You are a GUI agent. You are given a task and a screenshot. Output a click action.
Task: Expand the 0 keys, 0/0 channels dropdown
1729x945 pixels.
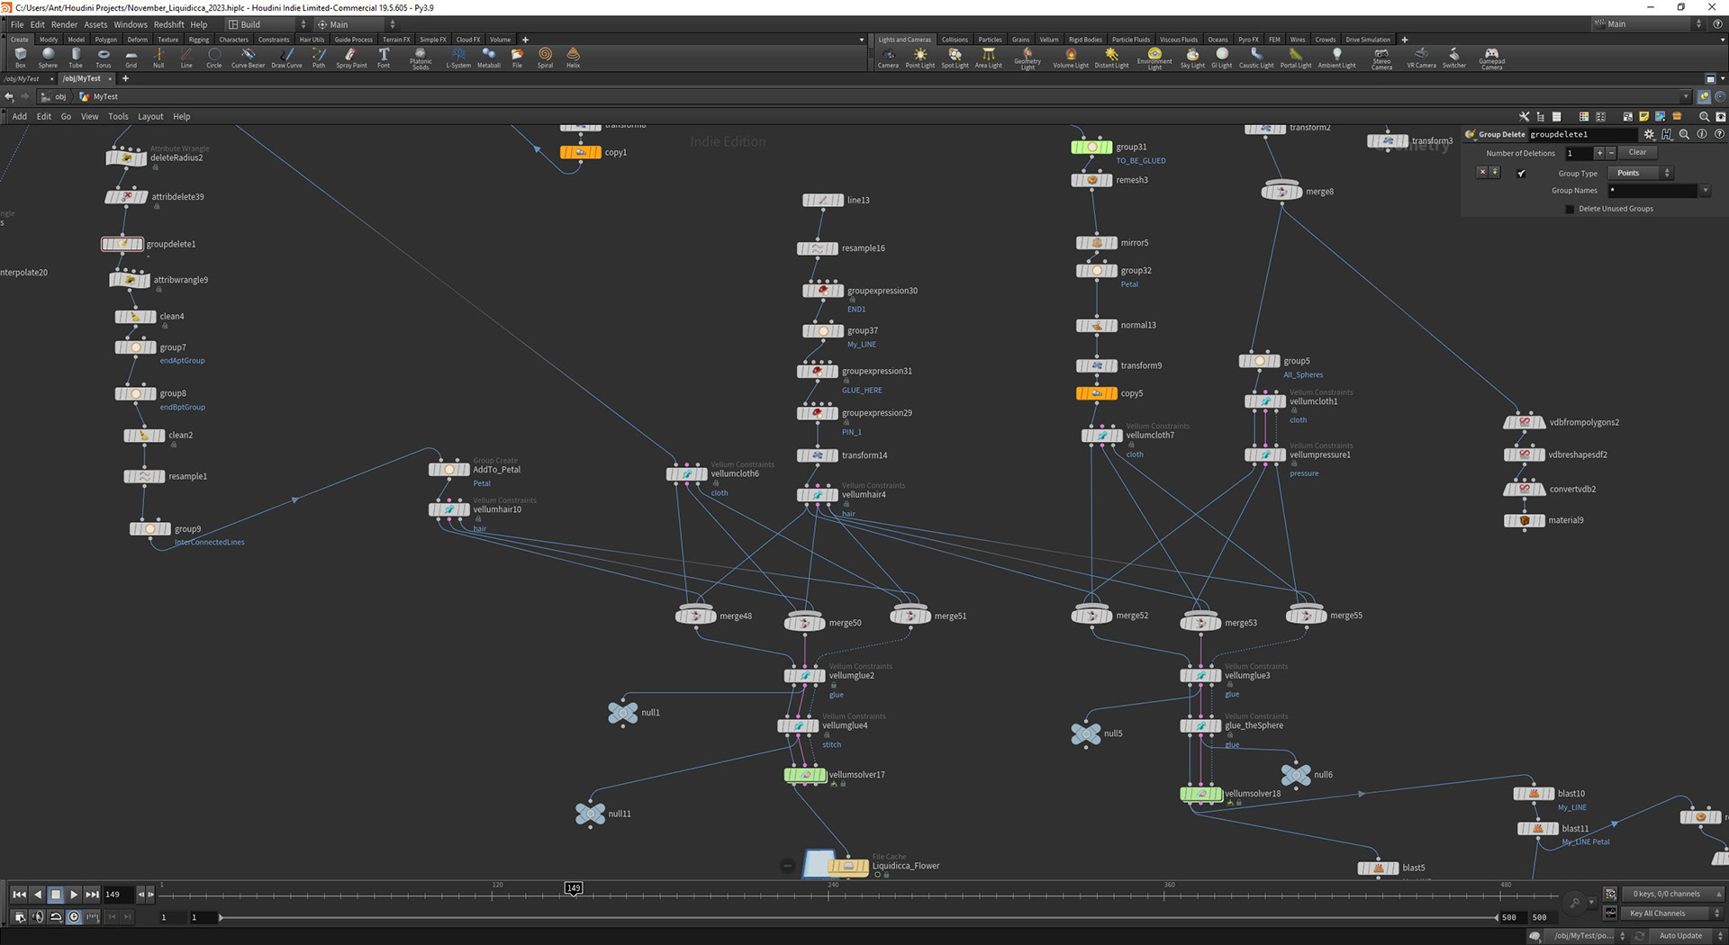point(1673,894)
